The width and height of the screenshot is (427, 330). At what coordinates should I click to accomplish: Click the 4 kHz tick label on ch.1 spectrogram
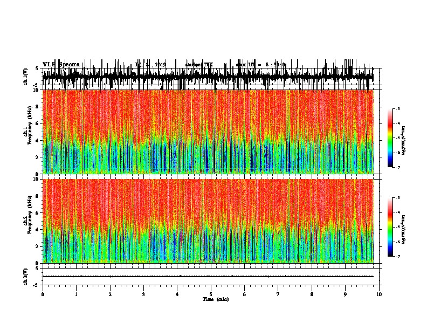pos(37,141)
